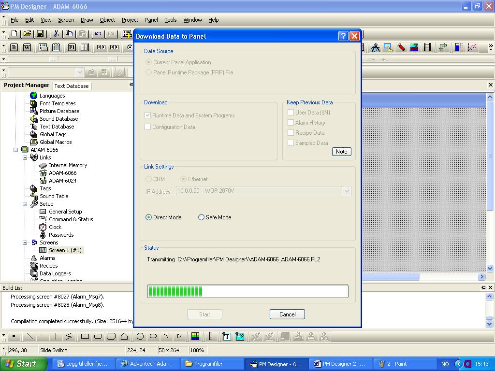Image resolution: width=495 pixels, height=371 pixels.
Task: Open the Panel menu
Action: [x=151, y=20]
